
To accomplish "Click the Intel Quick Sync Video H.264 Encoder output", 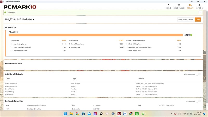I will coord(150,83).
